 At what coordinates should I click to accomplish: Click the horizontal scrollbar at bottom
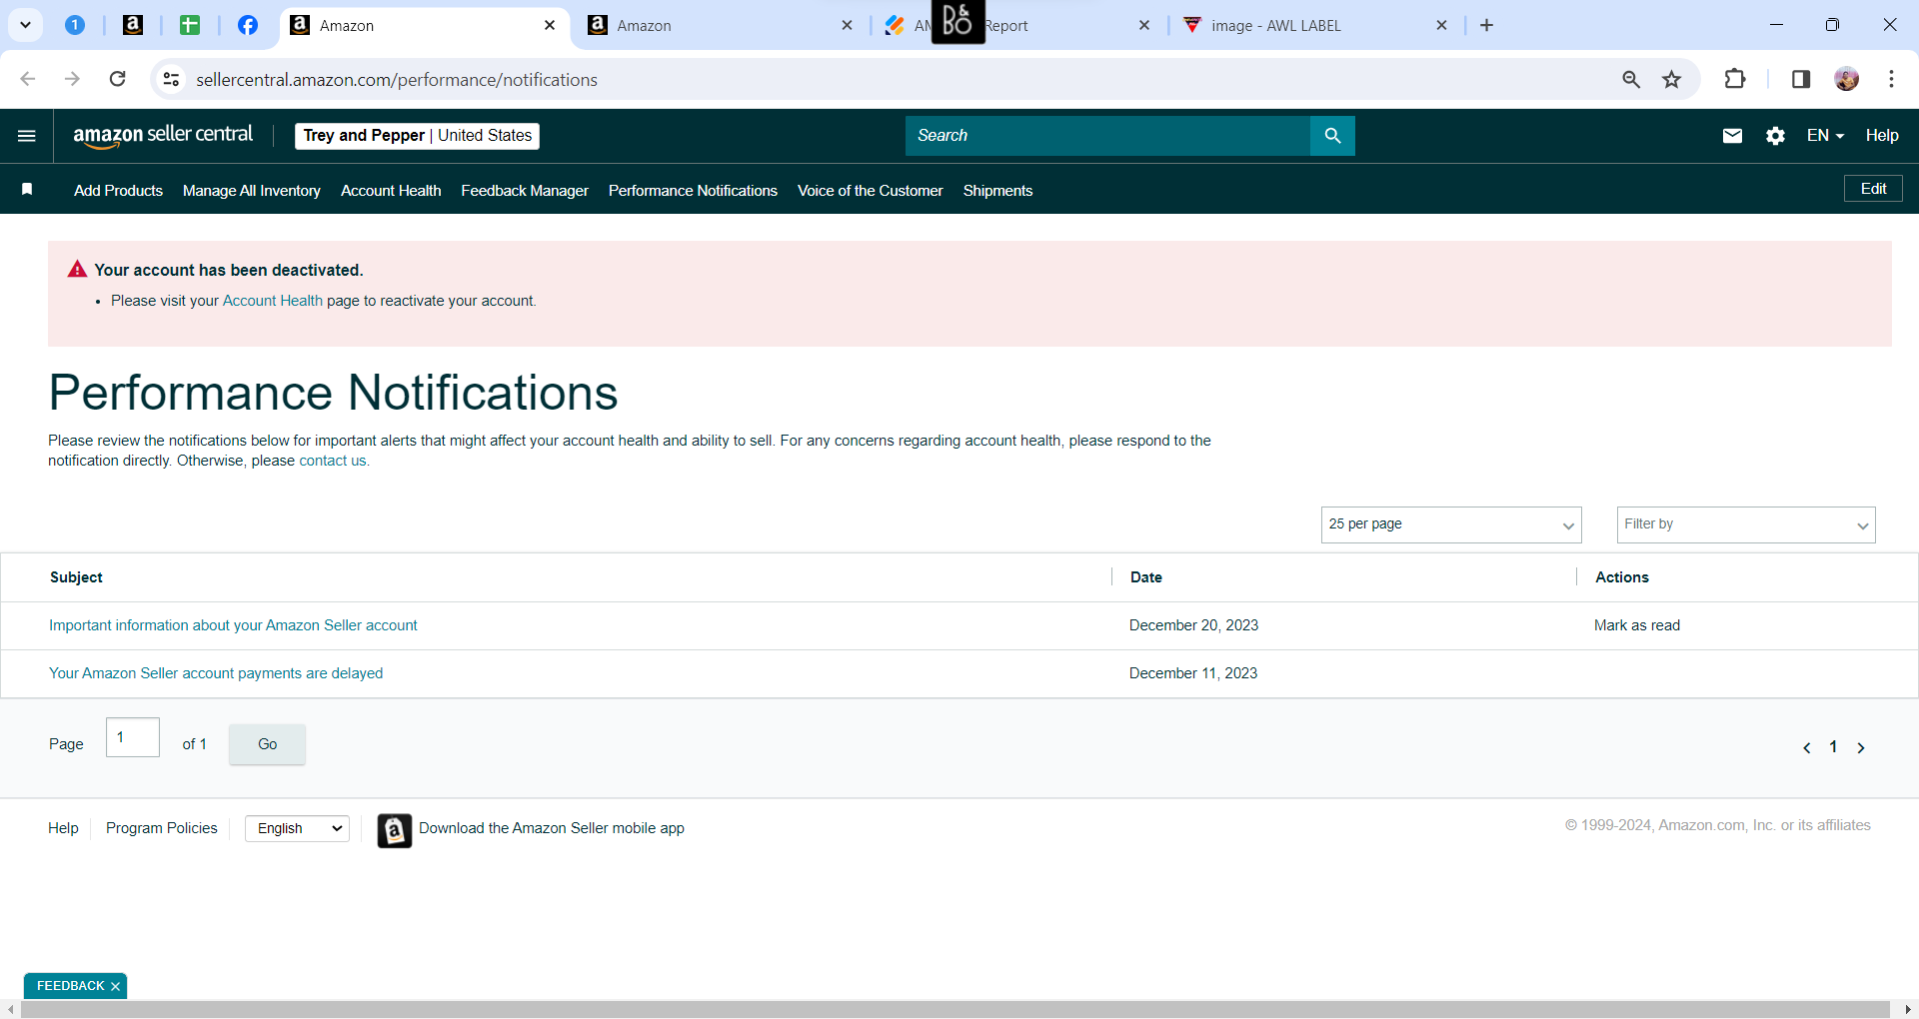tap(955, 1010)
